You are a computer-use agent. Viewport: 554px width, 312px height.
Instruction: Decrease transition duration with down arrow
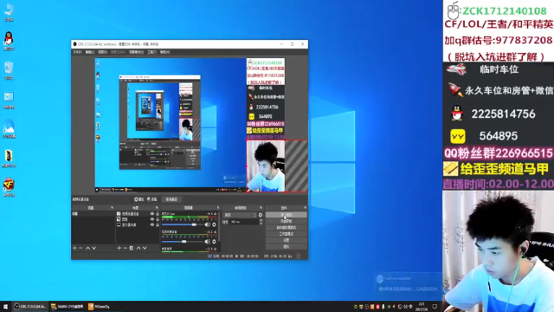261,224
